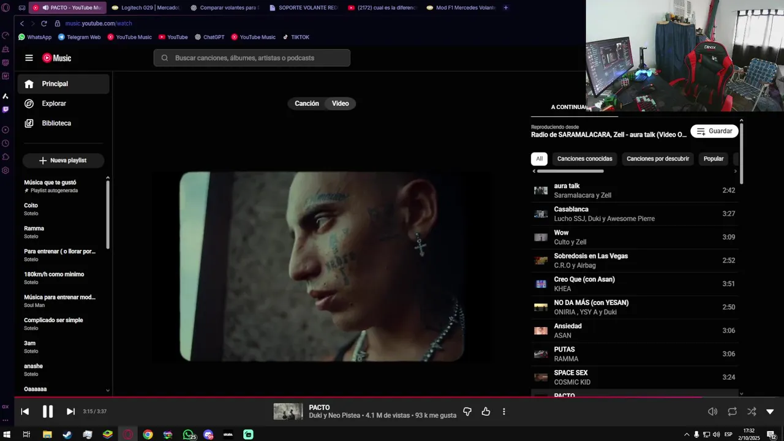Play aura talk from the queue

pyautogui.click(x=634, y=190)
